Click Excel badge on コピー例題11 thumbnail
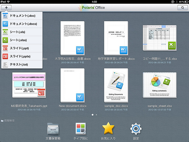 pos(172,45)
